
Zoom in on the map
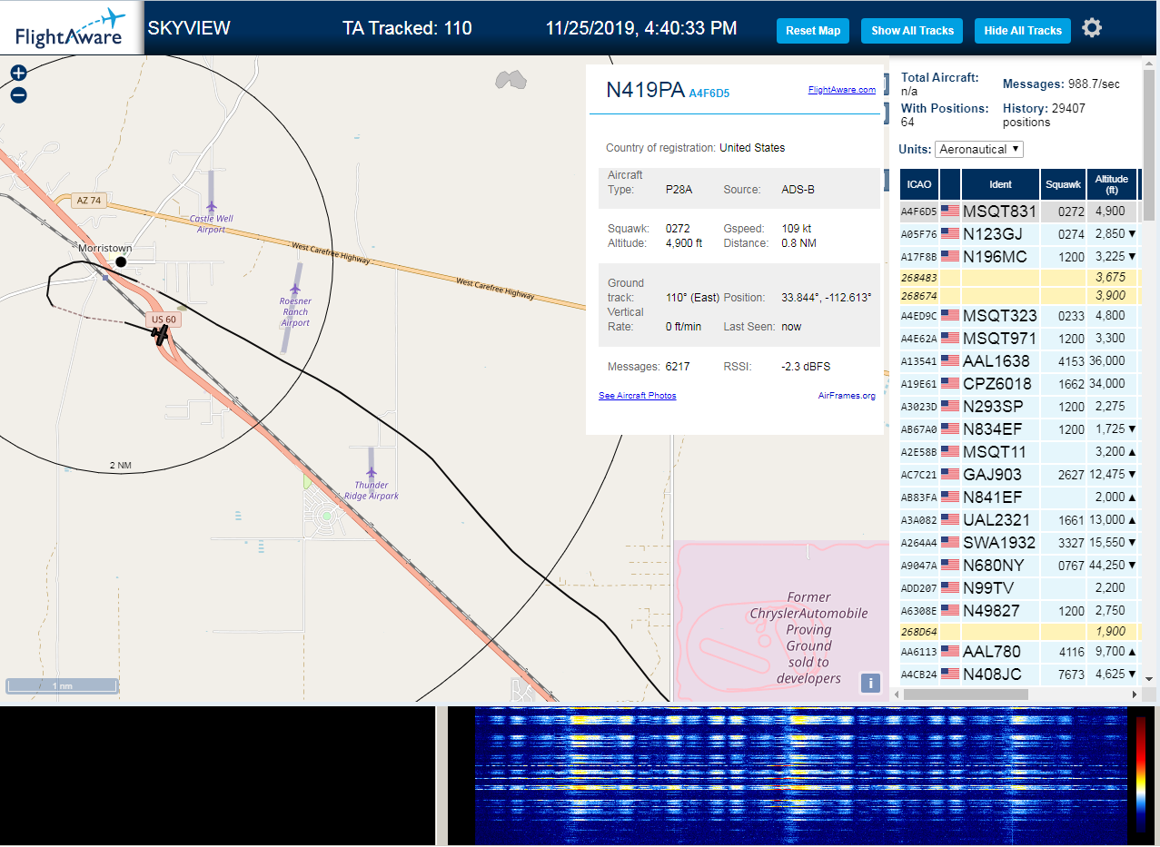coord(18,74)
